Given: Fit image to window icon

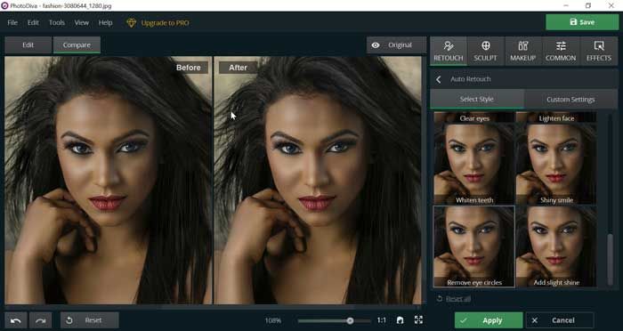Looking at the screenshot, I should [x=400, y=320].
